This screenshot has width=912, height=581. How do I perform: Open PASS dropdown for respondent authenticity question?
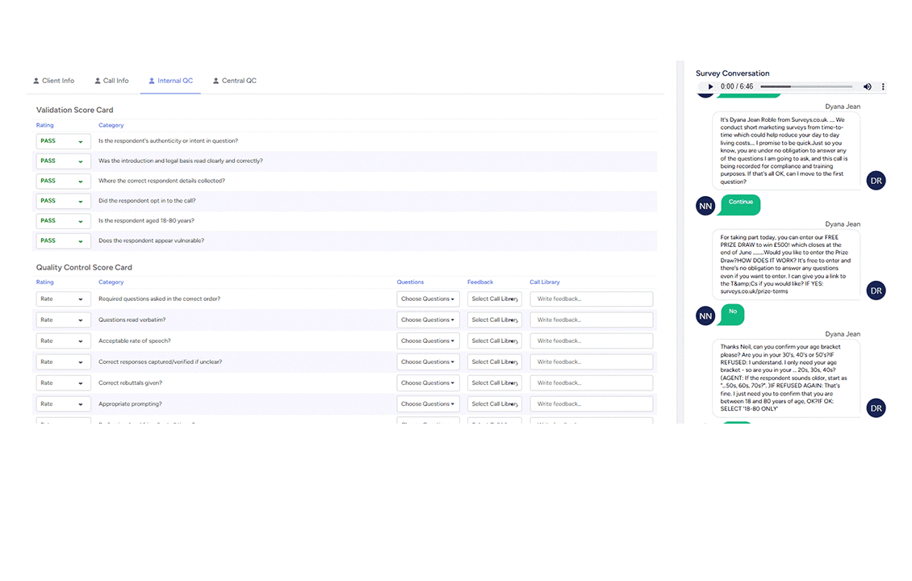click(x=63, y=141)
